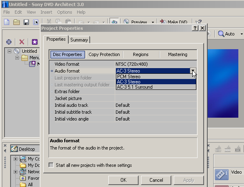This screenshot has width=244, height=187.
Task: Click the NTSC (720x480) value
Action: 131,64
